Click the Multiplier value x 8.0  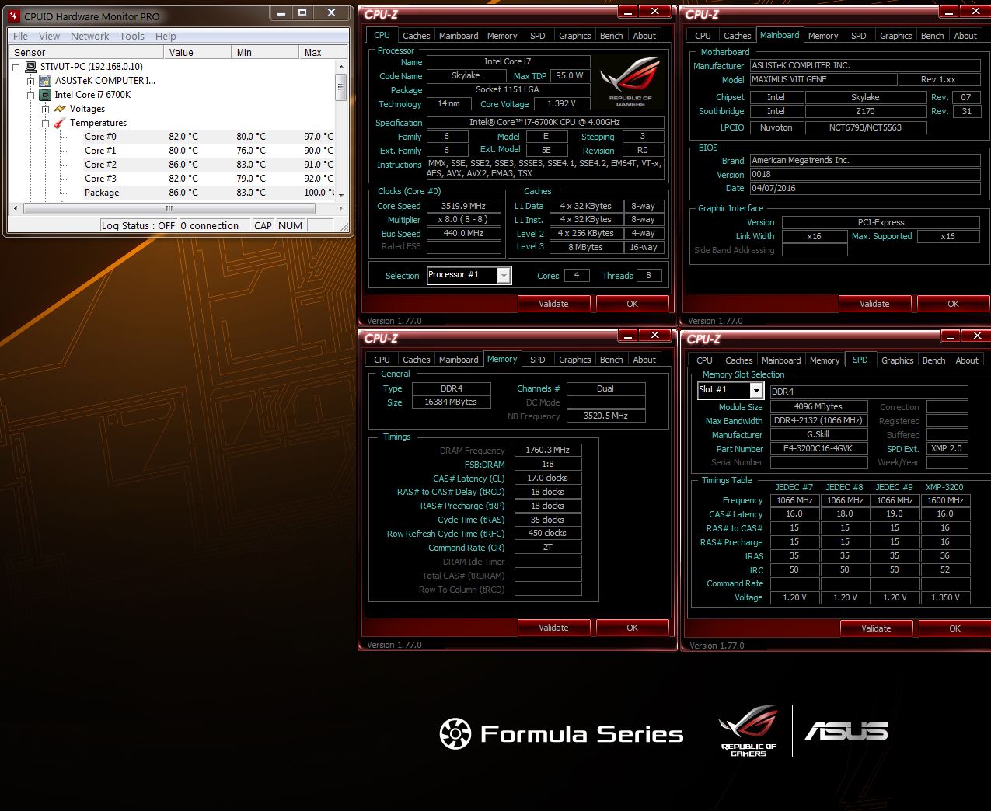464,220
